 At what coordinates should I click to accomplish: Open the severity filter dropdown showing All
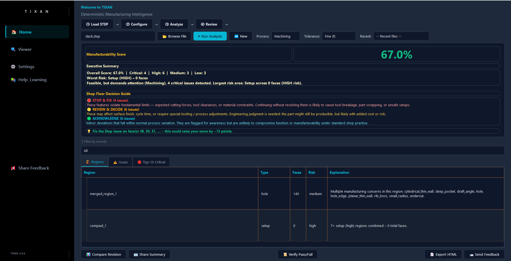click(292, 151)
